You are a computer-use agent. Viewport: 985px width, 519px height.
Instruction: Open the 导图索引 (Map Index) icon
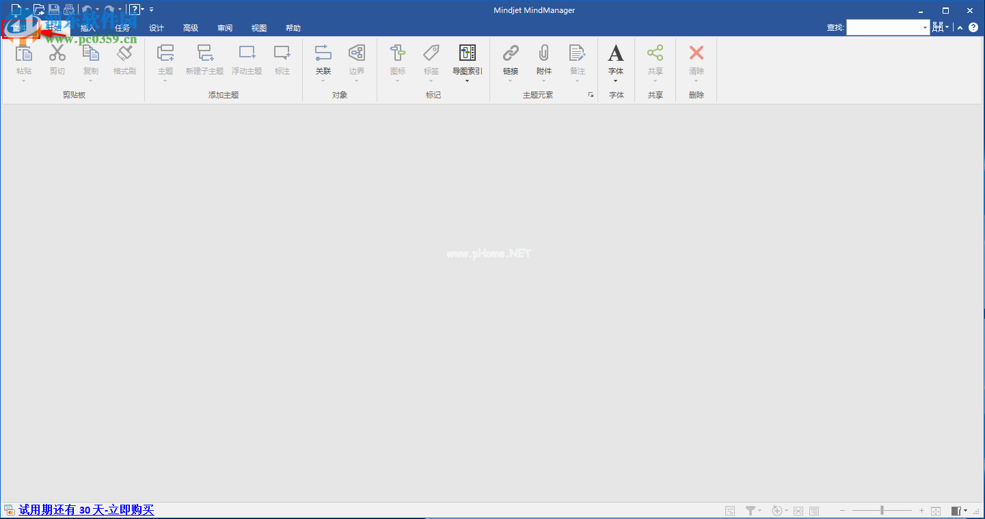[468, 53]
